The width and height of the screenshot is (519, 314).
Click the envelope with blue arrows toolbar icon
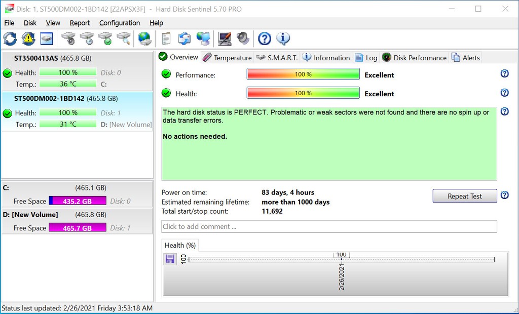pyautogui.click(x=184, y=38)
